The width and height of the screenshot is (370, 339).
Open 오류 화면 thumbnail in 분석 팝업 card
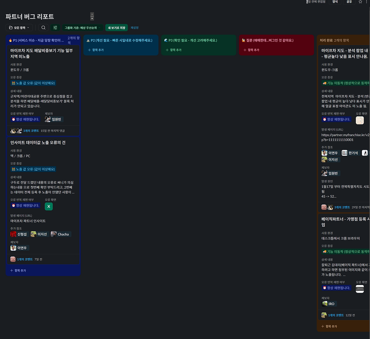[360, 120]
